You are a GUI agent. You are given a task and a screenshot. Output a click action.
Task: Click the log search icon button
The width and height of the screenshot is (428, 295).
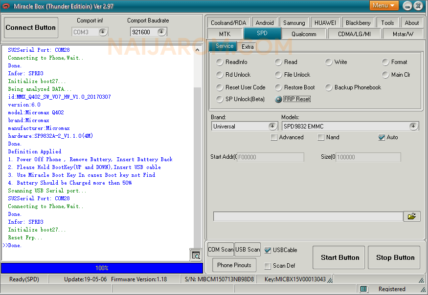[x=196, y=255]
